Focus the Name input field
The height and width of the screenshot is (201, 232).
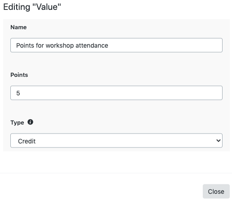click(x=116, y=45)
